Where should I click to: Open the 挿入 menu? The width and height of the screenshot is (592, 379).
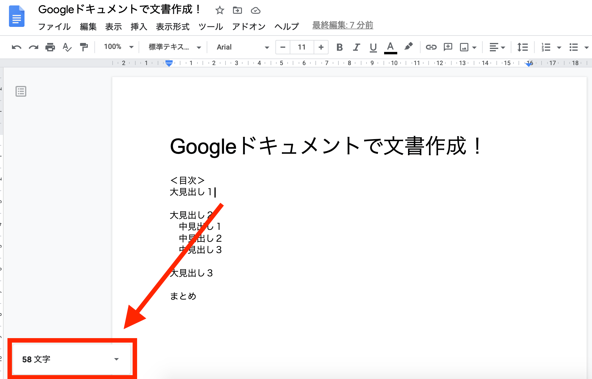click(139, 27)
